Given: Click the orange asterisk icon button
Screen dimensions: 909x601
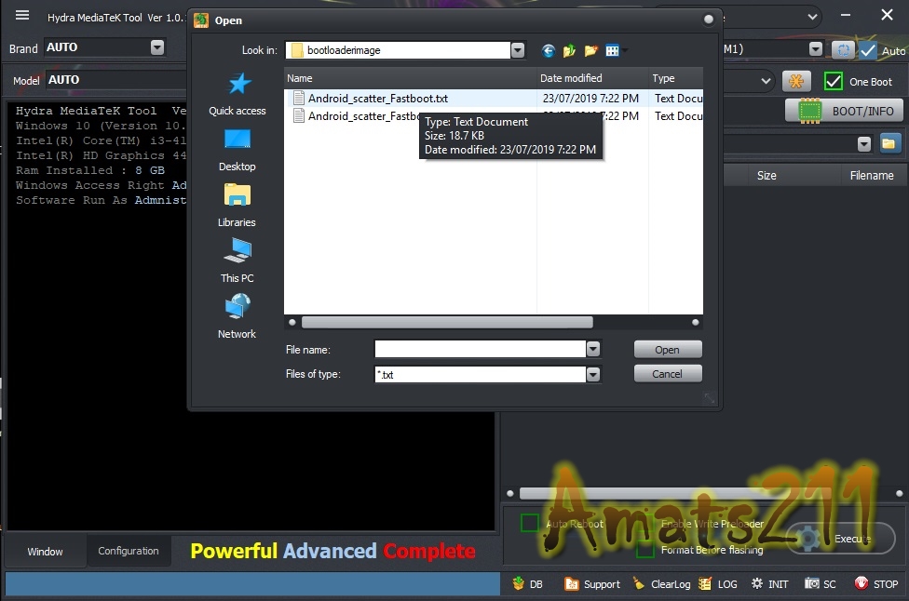Looking at the screenshot, I should (796, 82).
